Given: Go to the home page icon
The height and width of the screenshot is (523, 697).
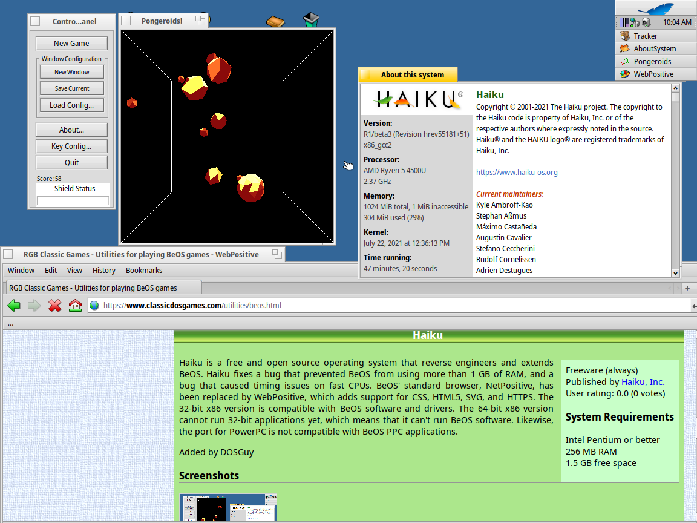Looking at the screenshot, I should click(x=75, y=306).
